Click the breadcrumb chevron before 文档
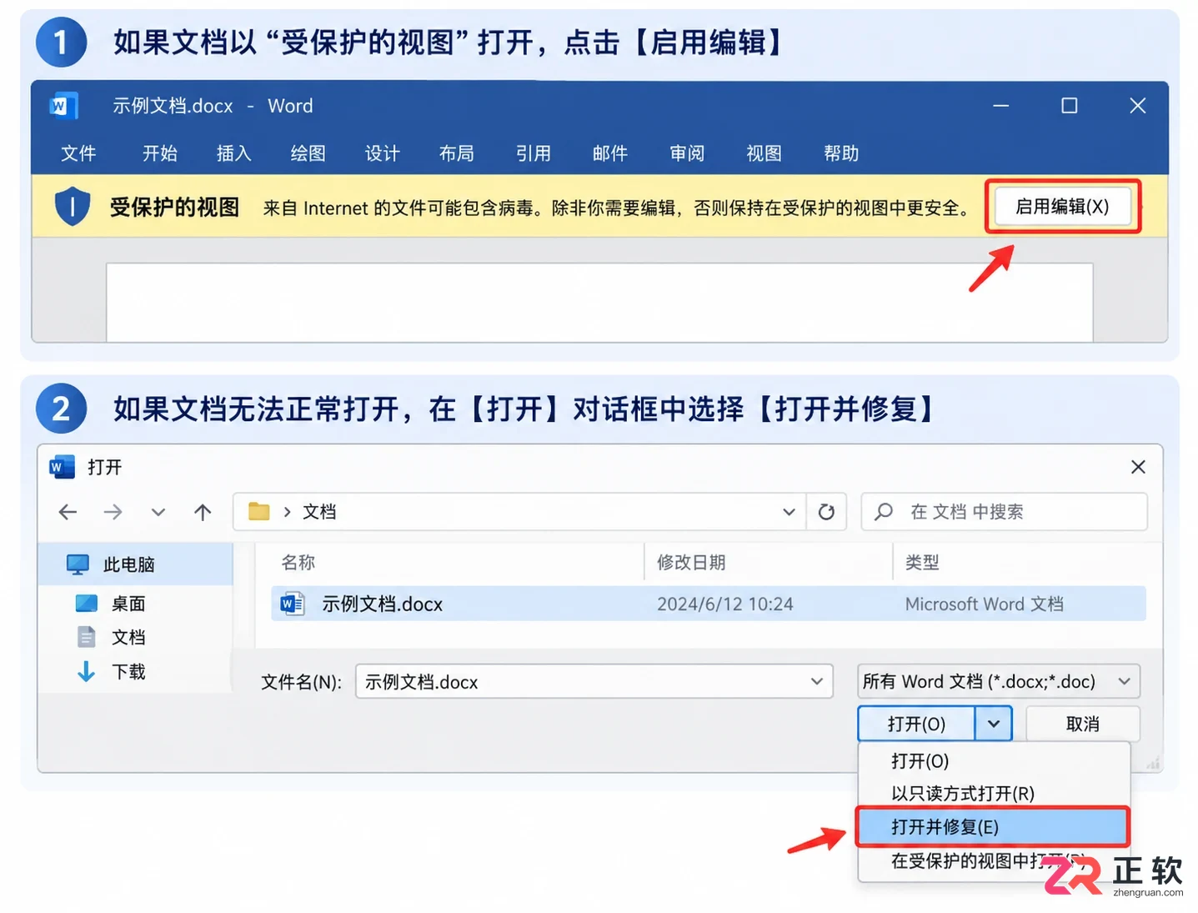 point(287,512)
